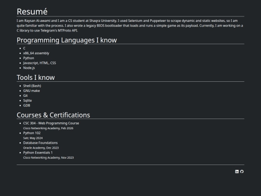Select the Node.js list item
This screenshot has height=196, width=261.
[29, 68]
